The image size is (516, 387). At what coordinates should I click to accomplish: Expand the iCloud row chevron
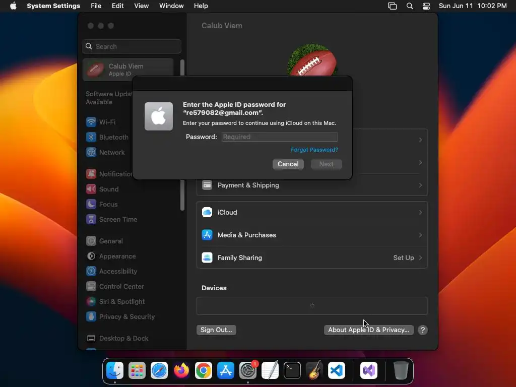click(x=420, y=212)
